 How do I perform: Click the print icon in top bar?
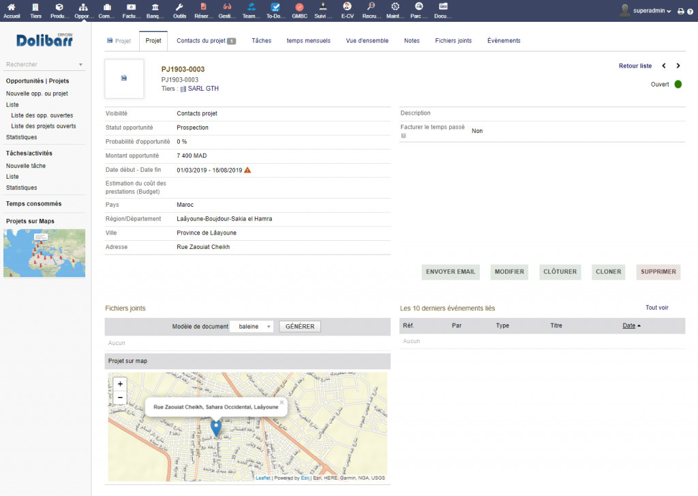click(x=680, y=12)
